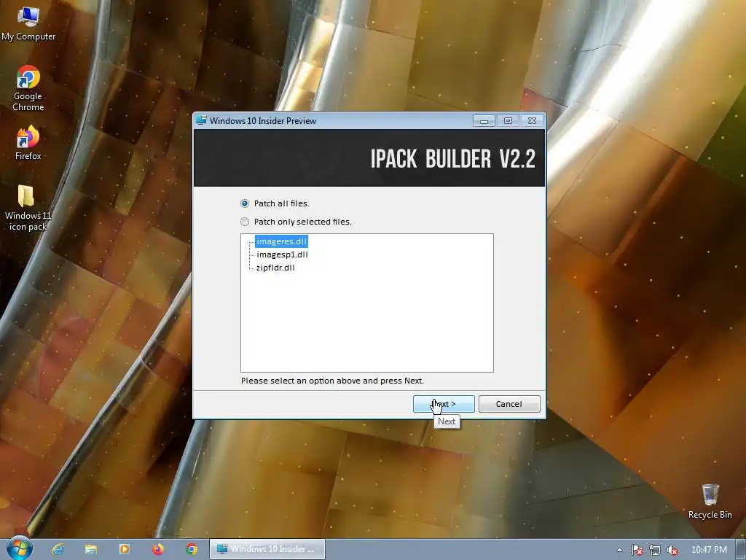This screenshot has height=560, width=746.
Task: Show hidden tray icons arrow
Action: click(619, 550)
